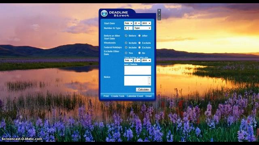Choose Include for Weekends
The width and height of the screenshot is (259, 145).
coord(126,43)
